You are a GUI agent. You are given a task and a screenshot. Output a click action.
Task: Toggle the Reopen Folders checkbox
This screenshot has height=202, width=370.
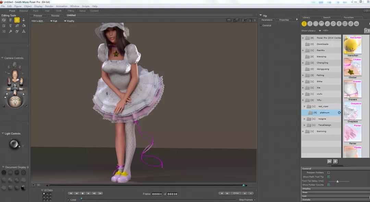pos(329,173)
